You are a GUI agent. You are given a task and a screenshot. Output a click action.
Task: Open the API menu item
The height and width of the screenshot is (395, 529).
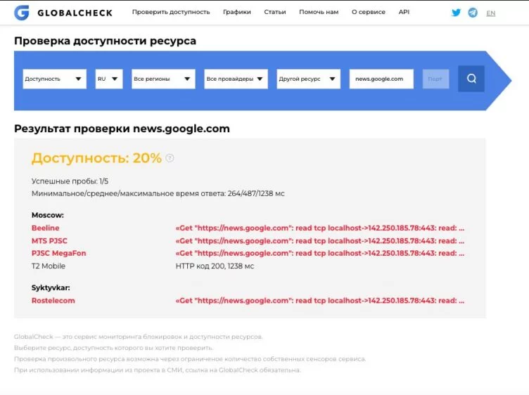click(x=404, y=12)
